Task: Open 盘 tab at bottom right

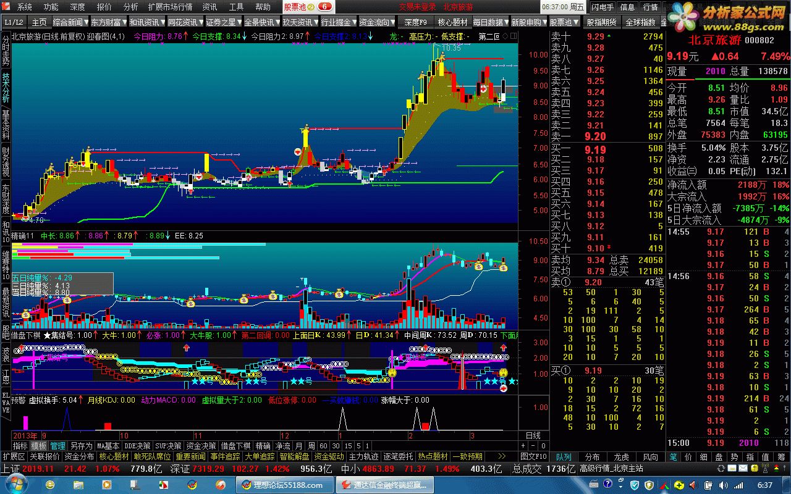Action: (x=719, y=457)
